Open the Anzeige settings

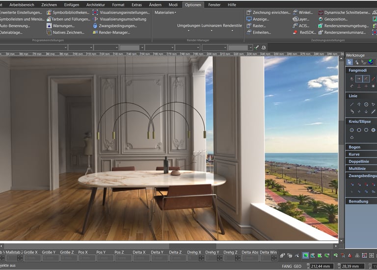click(258, 19)
